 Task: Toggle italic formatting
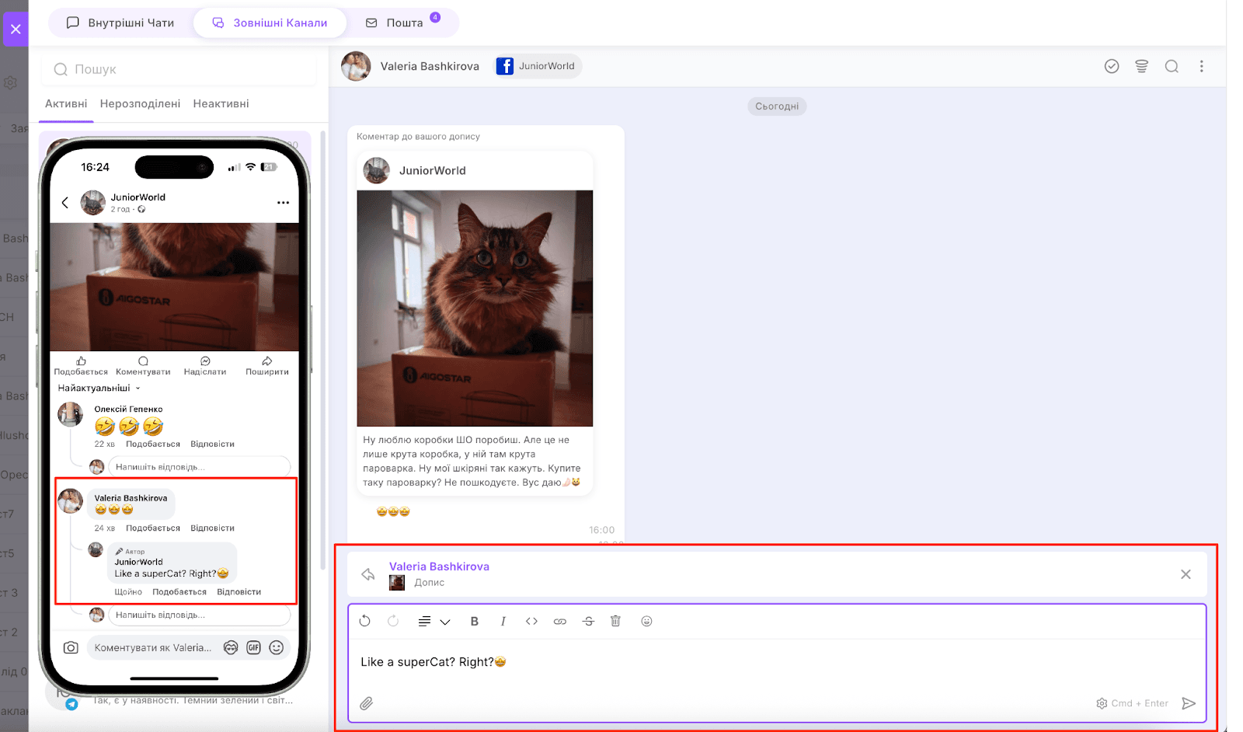coord(503,622)
